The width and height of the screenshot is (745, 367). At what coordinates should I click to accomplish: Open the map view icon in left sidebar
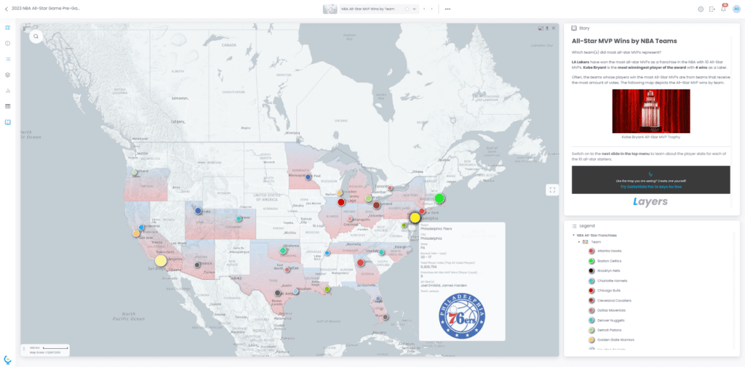[7, 28]
